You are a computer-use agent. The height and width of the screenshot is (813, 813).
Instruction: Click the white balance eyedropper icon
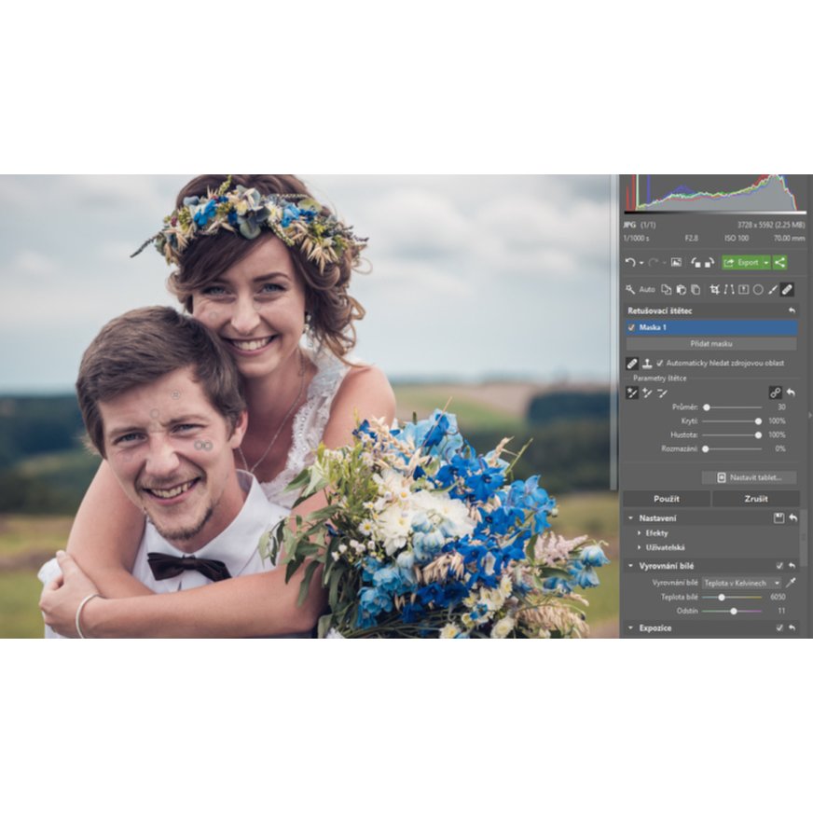[792, 583]
